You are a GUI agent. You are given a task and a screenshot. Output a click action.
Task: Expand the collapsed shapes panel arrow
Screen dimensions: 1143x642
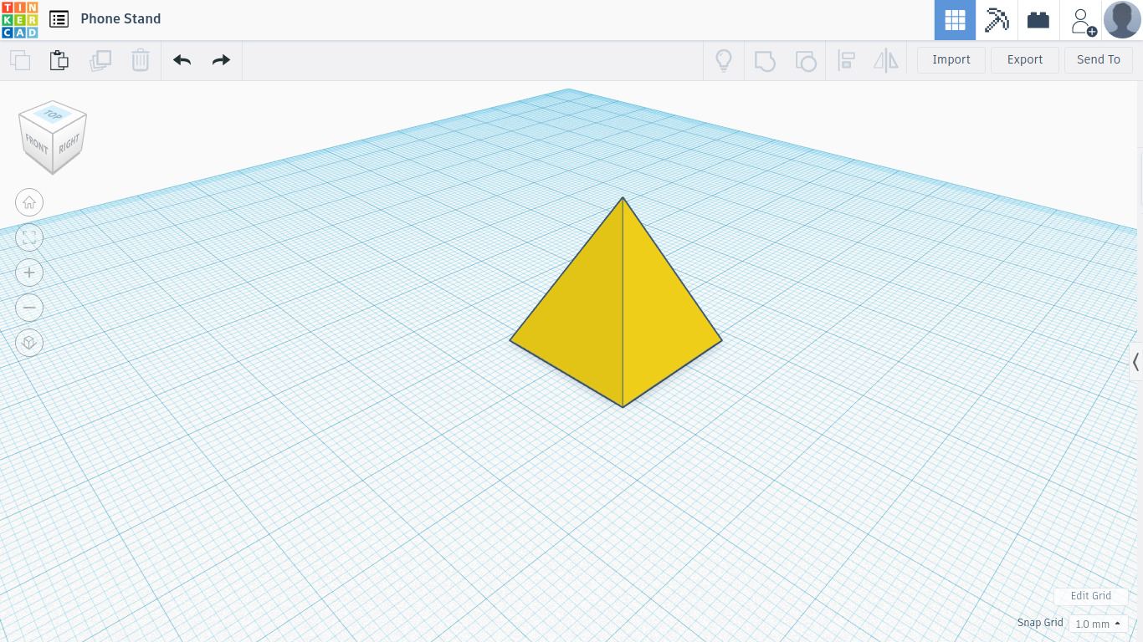1135,362
